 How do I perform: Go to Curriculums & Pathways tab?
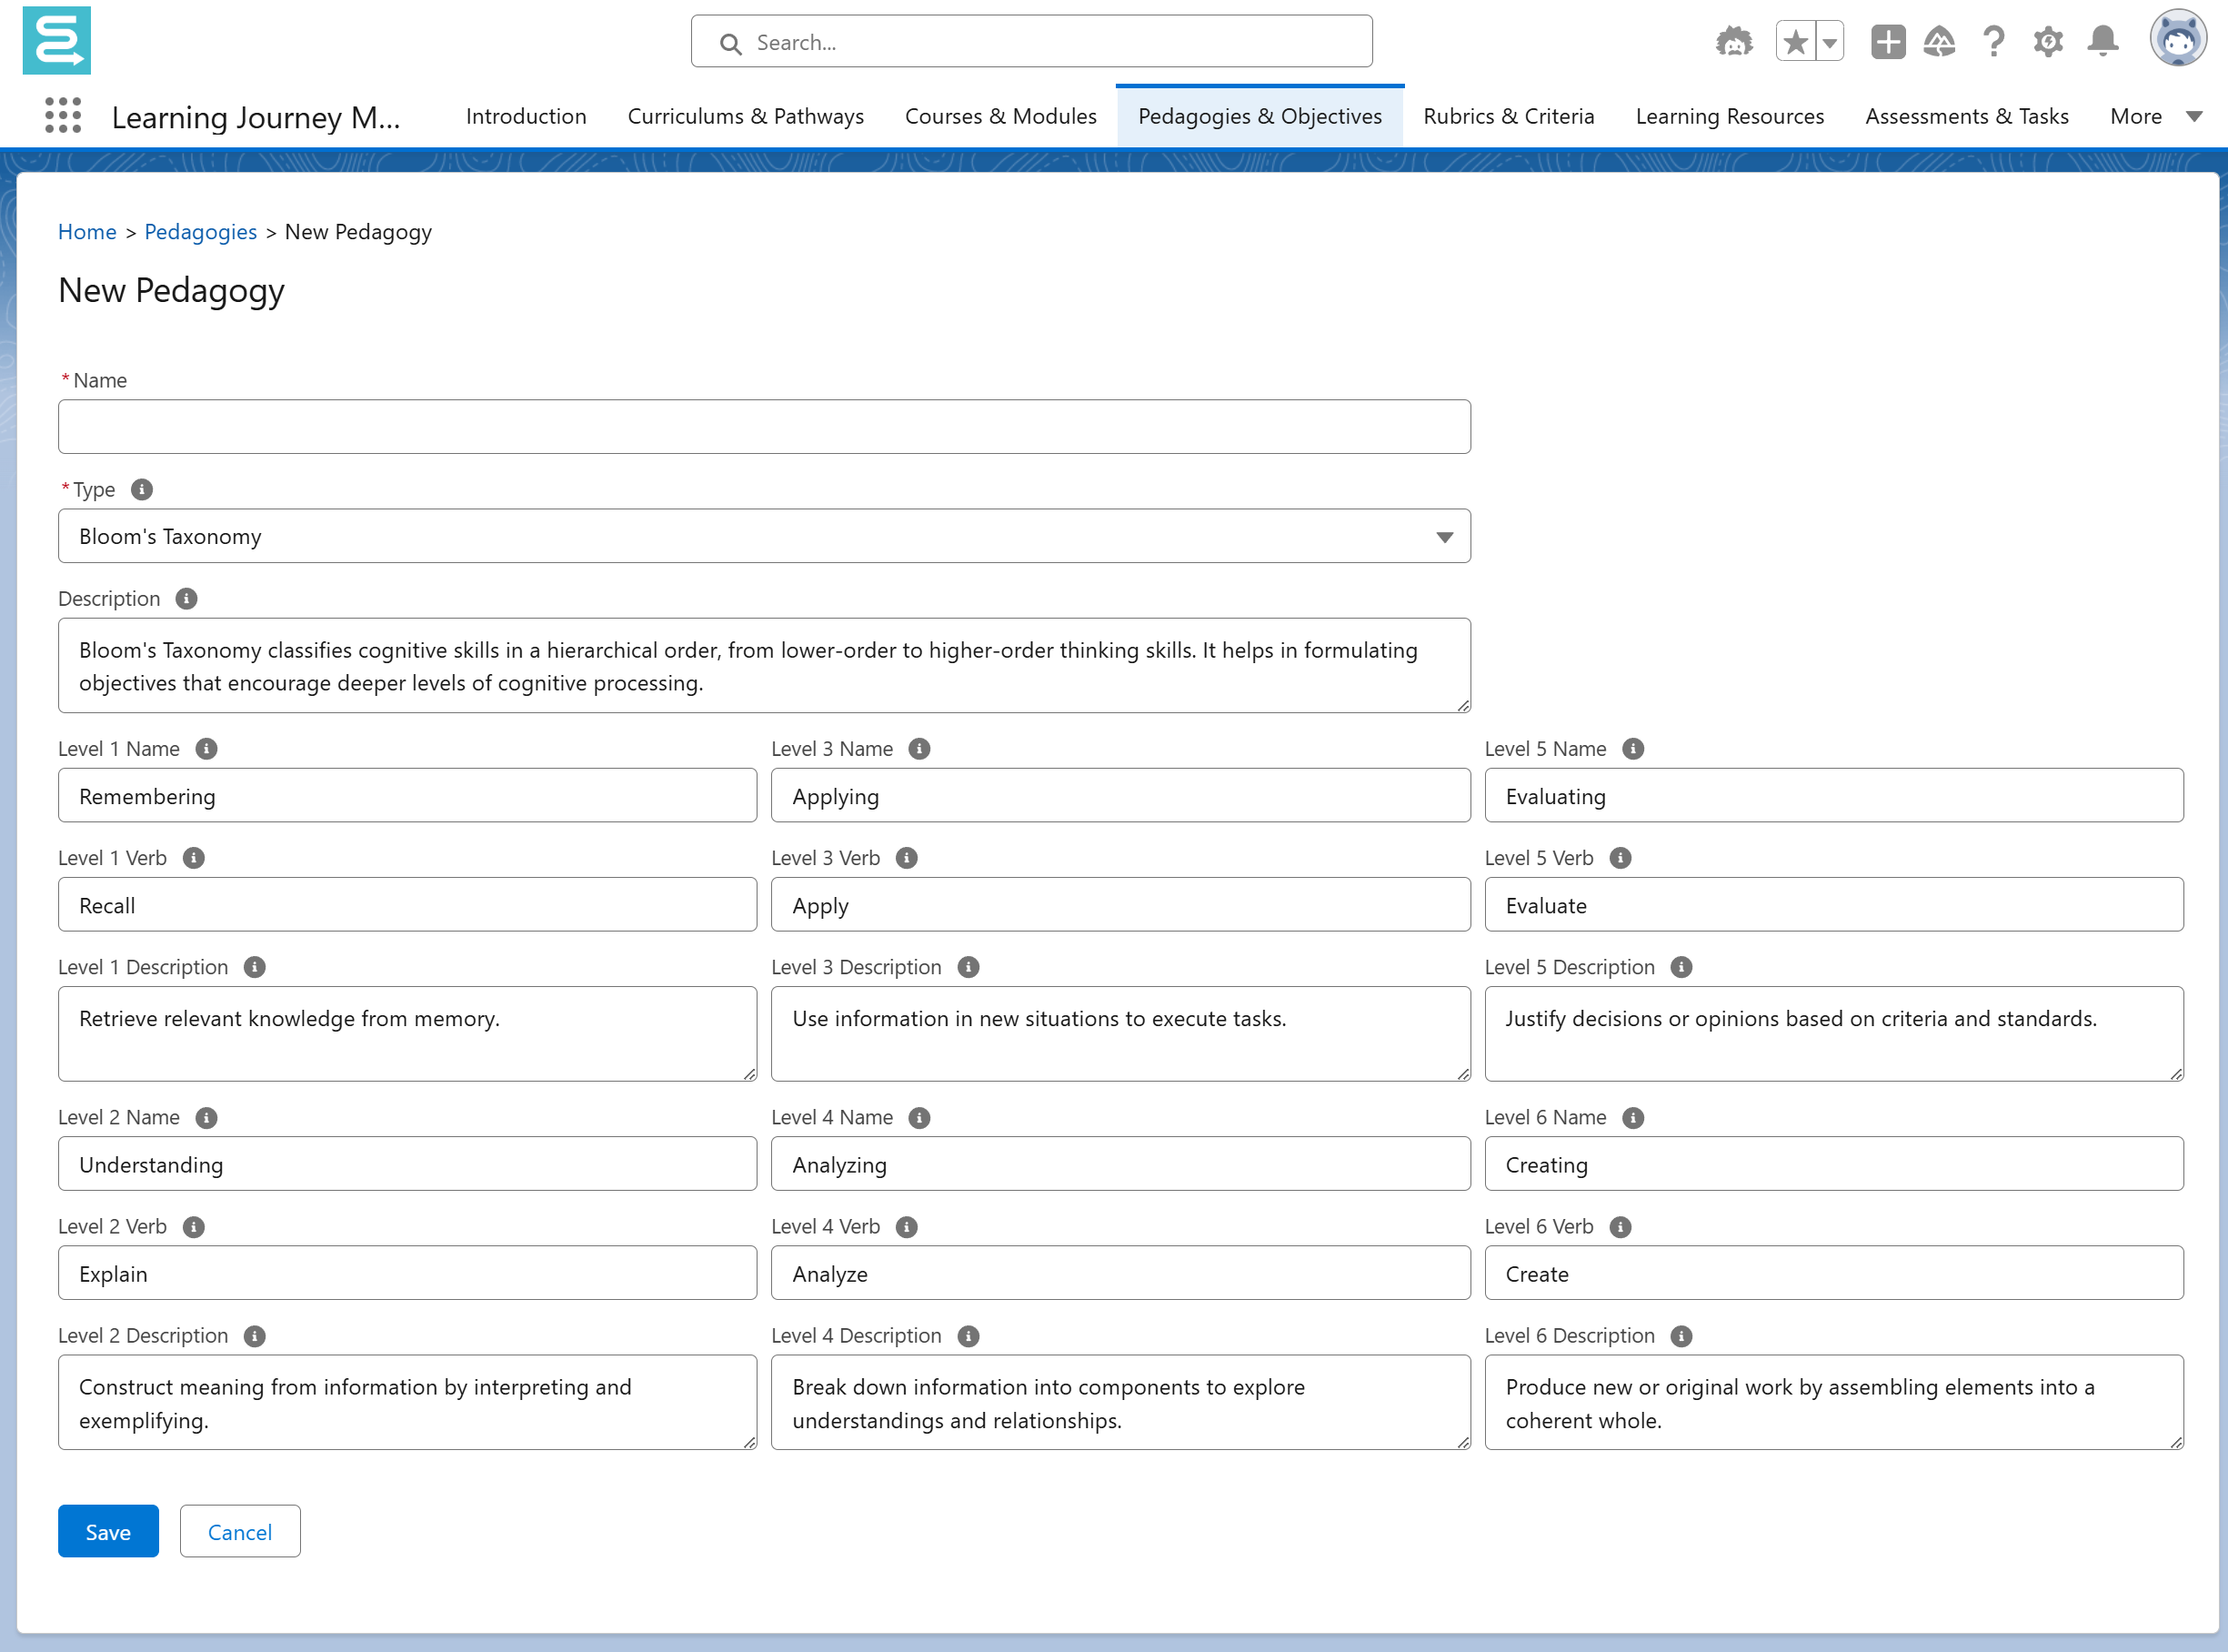(746, 117)
